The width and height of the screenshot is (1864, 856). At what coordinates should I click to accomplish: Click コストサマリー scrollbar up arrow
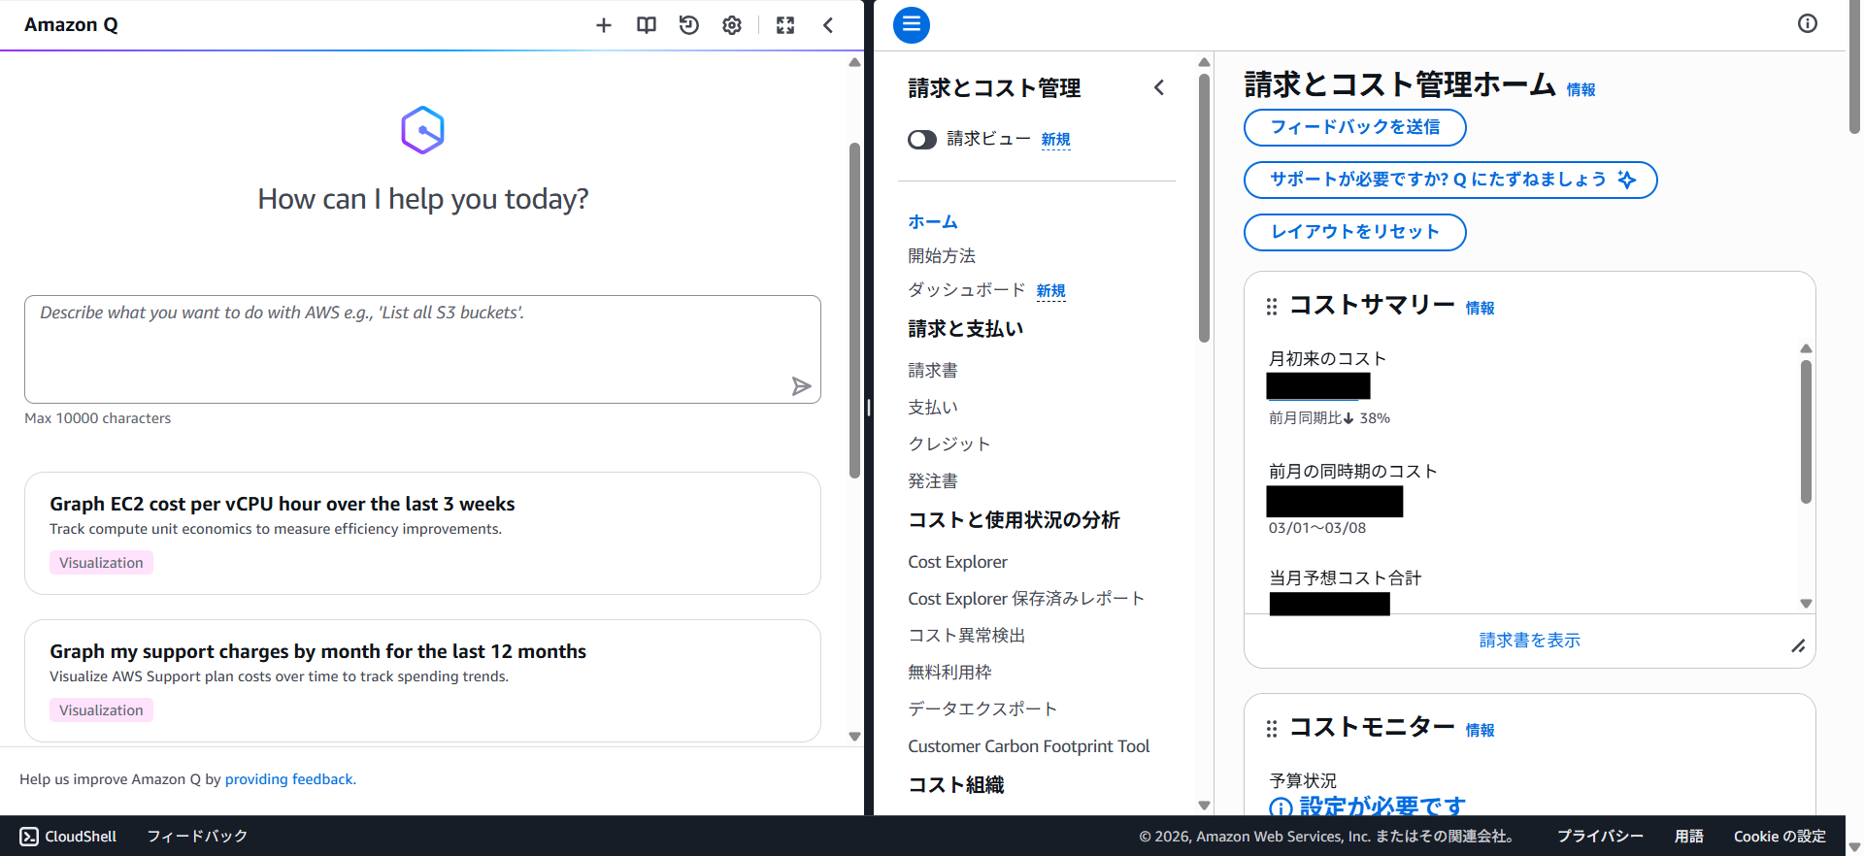(x=1806, y=348)
